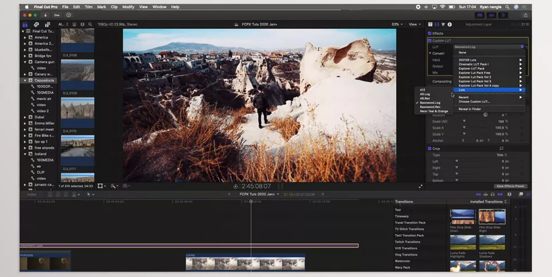Click Save Effects Preset button

click(x=510, y=186)
